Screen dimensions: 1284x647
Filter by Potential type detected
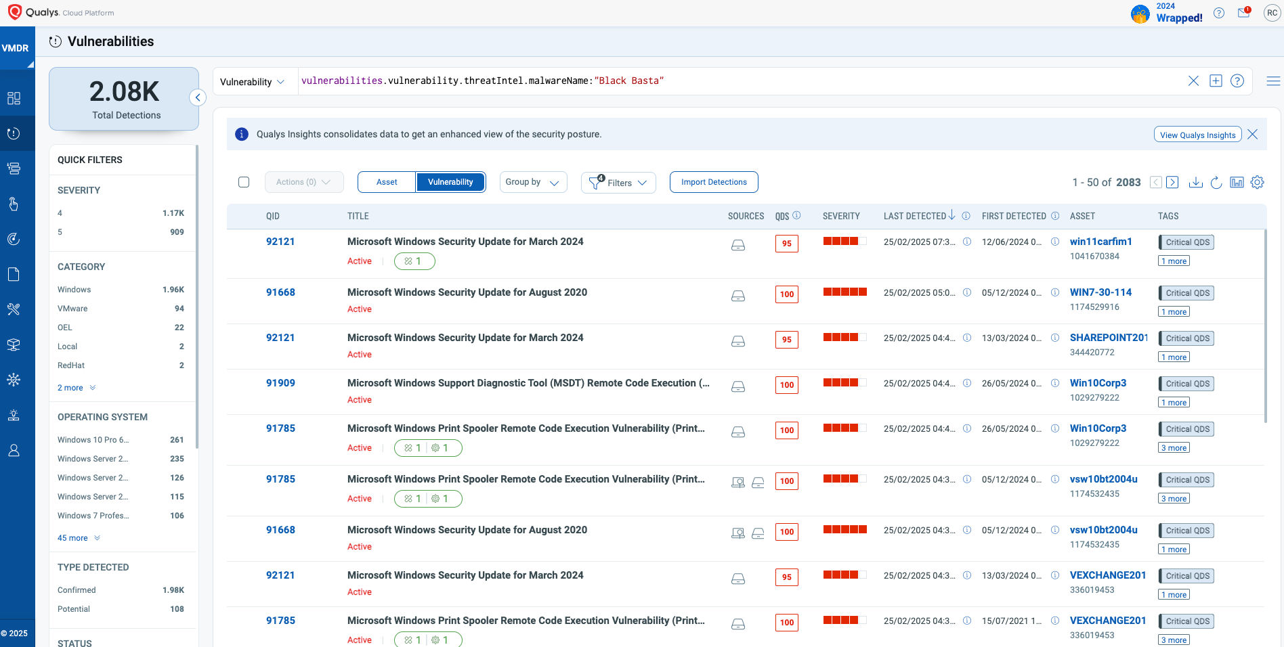pyautogui.click(x=121, y=609)
